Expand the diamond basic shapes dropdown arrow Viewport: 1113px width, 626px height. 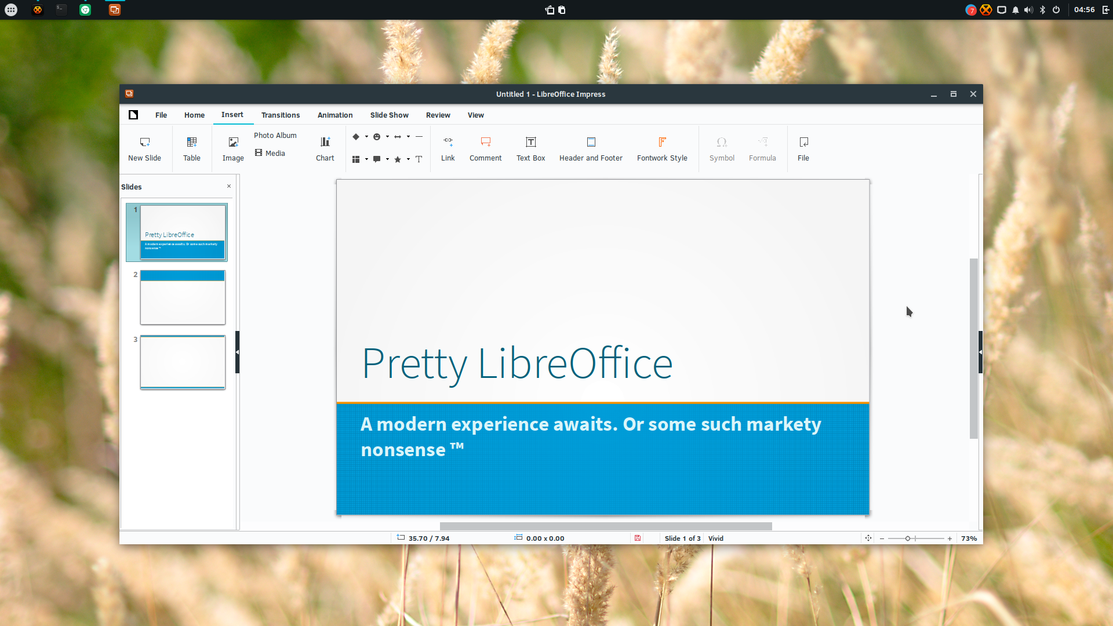[366, 137]
